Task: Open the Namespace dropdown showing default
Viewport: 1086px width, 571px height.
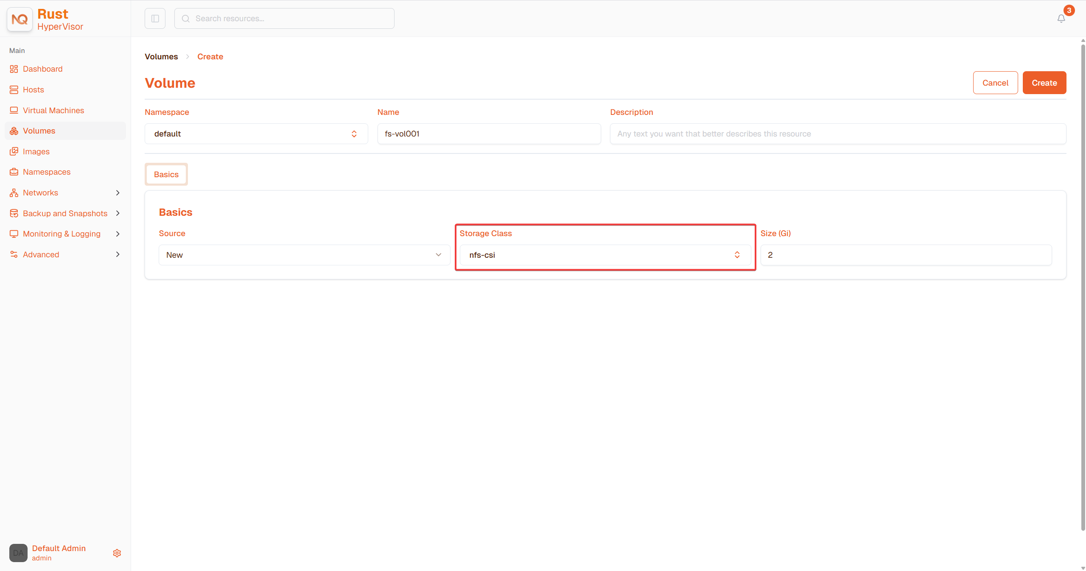Action: [256, 134]
